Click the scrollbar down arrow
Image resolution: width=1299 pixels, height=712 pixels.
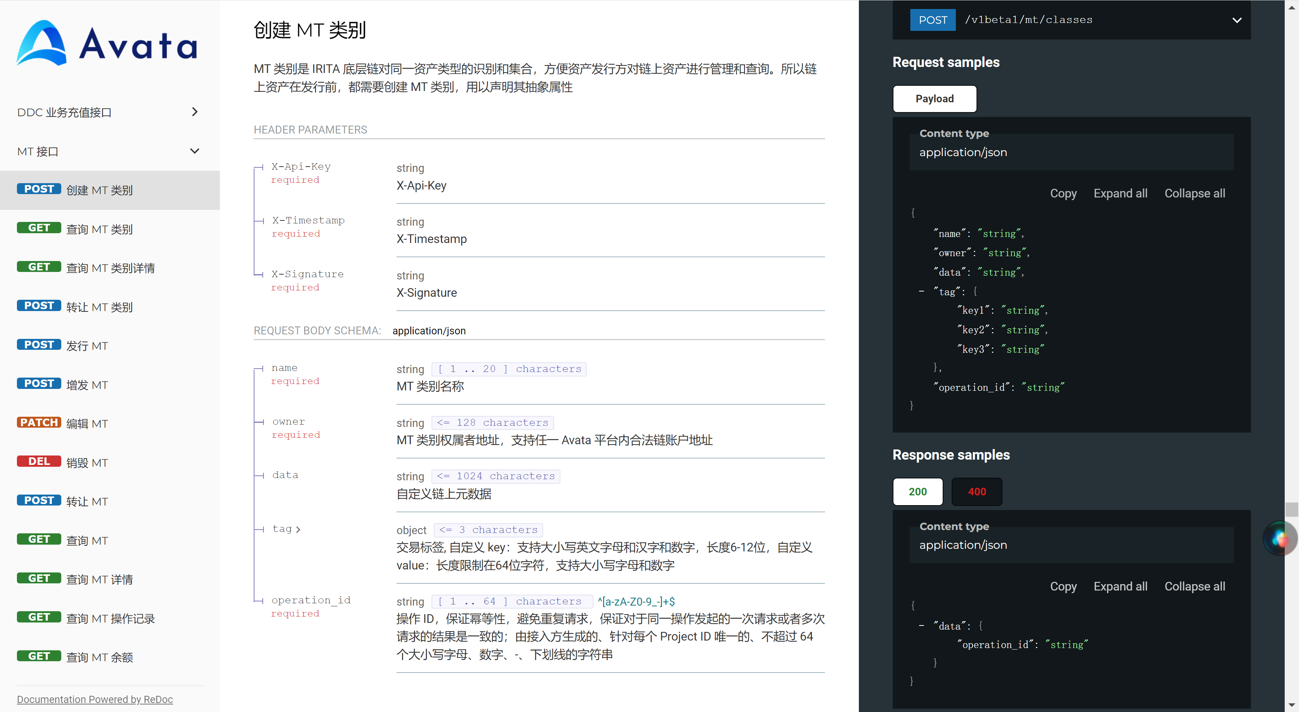click(x=1291, y=705)
